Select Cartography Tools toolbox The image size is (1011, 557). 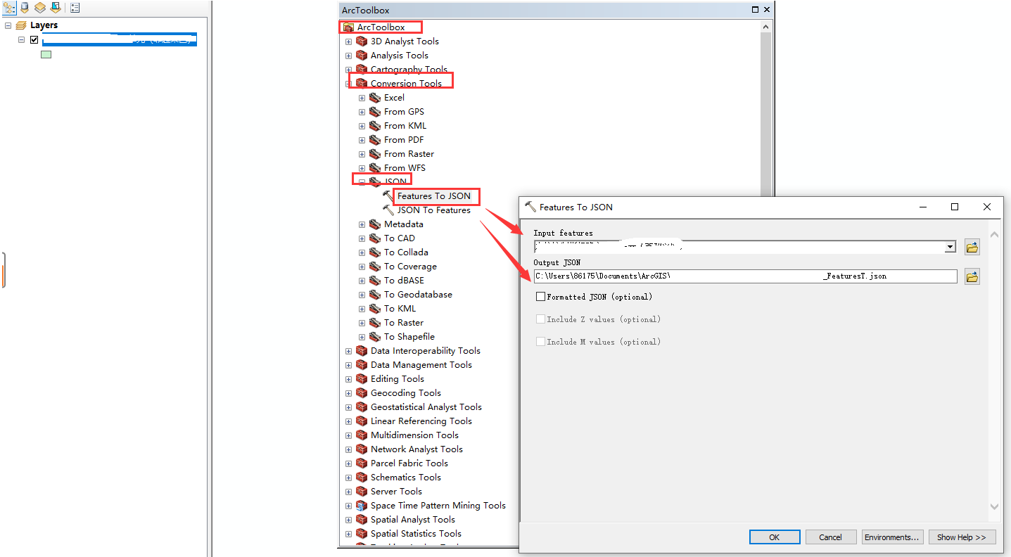(409, 70)
